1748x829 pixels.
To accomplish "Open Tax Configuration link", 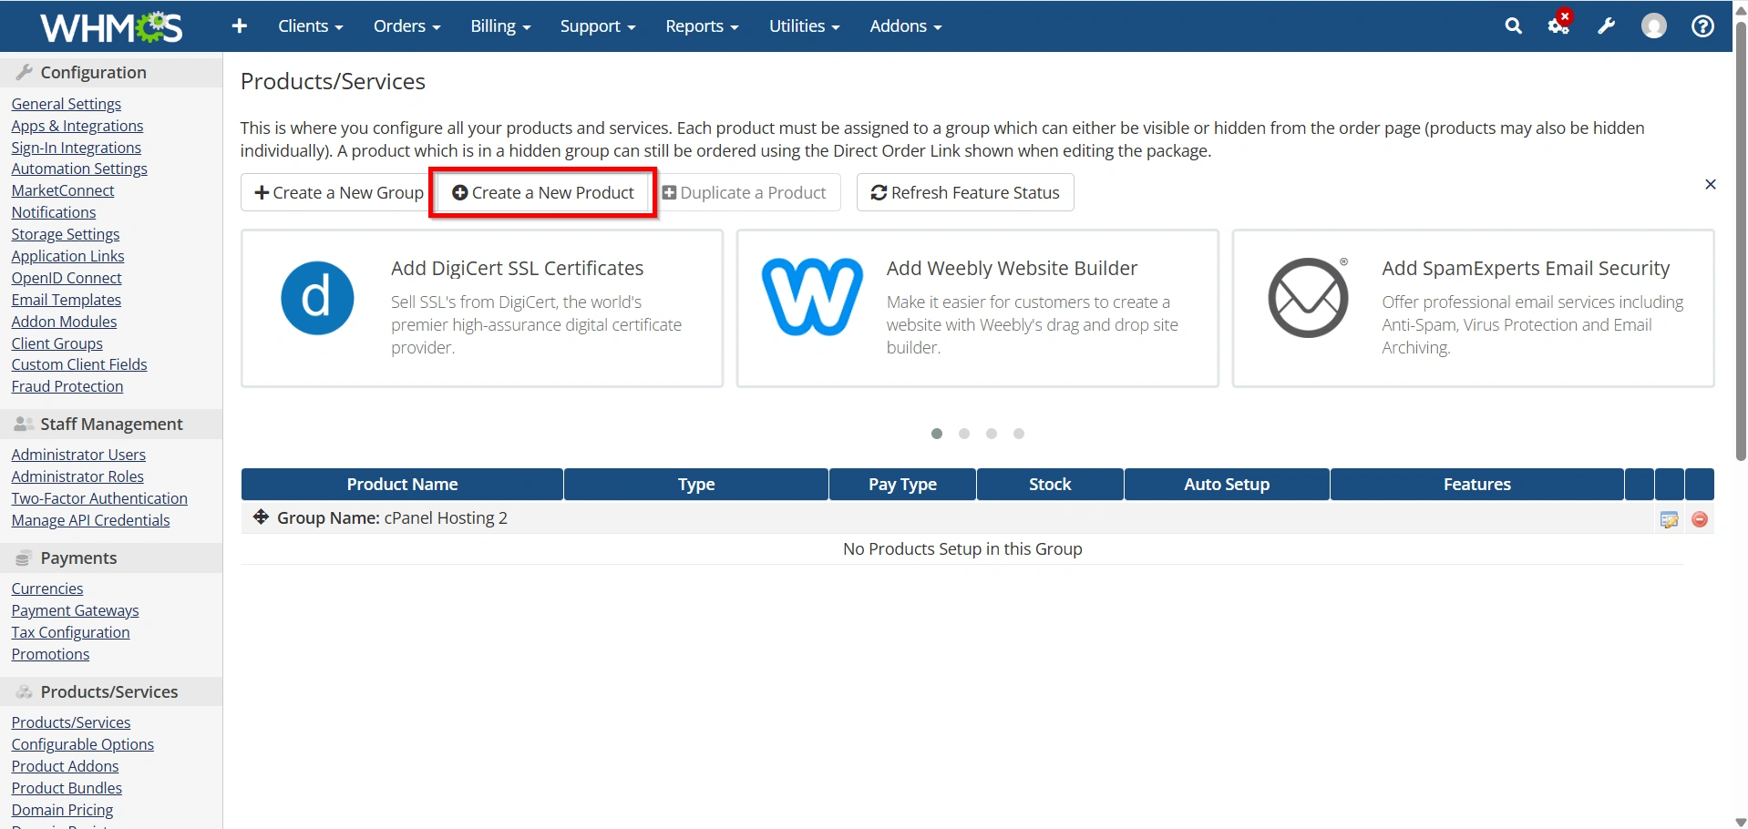I will (71, 632).
